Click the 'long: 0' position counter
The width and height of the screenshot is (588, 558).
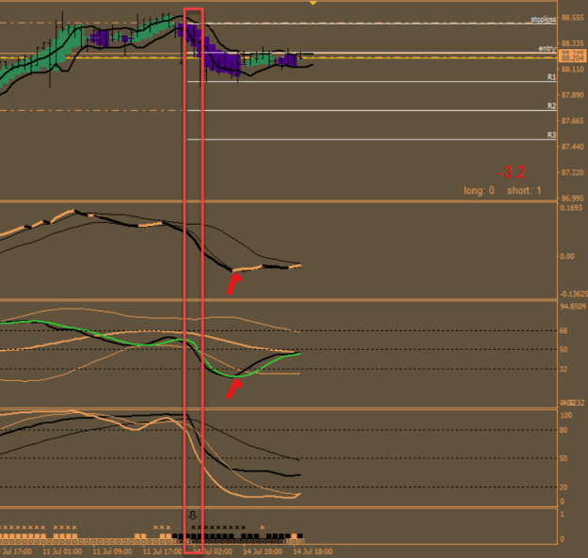[479, 190]
